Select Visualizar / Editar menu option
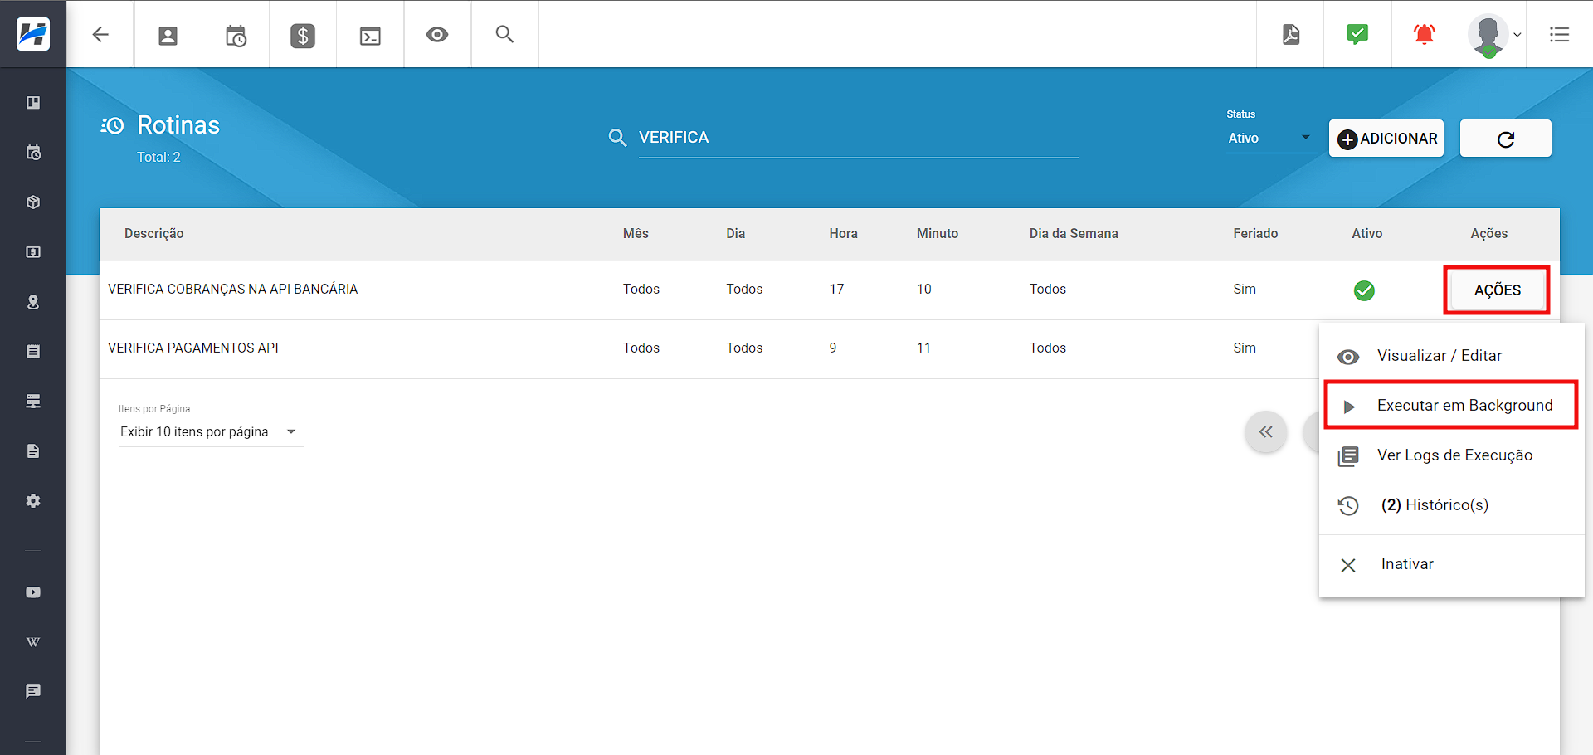The height and width of the screenshot is (755, 1593). 1452,356
